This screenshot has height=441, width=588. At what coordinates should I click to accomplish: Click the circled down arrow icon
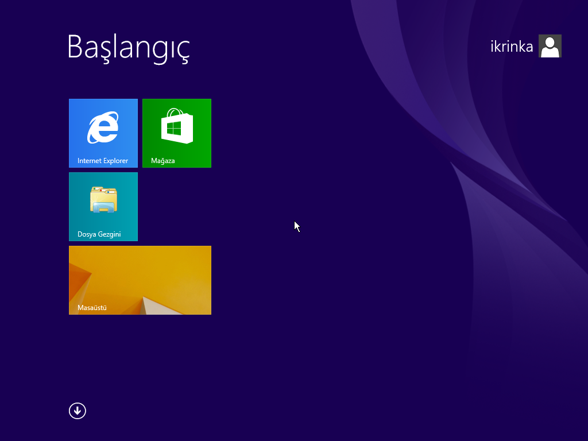(x=78, y=411)
